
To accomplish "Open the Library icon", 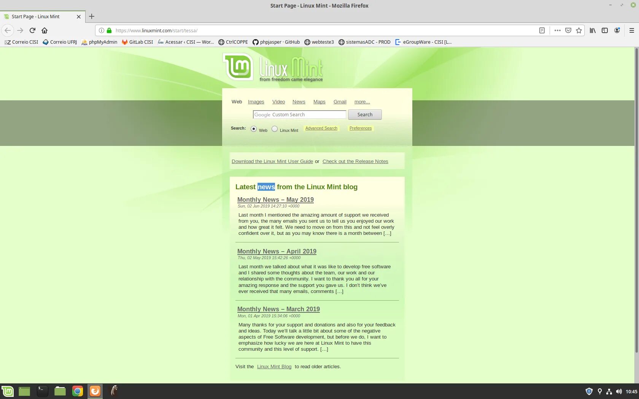I will pyautogui.click(x=593, y=30).
